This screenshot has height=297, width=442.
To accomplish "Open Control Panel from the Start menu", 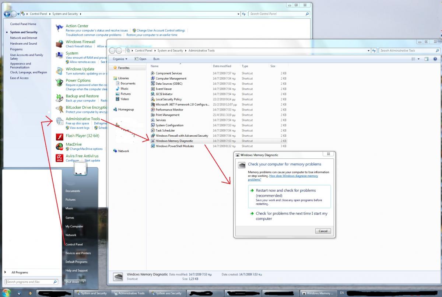I will (74, 244).
